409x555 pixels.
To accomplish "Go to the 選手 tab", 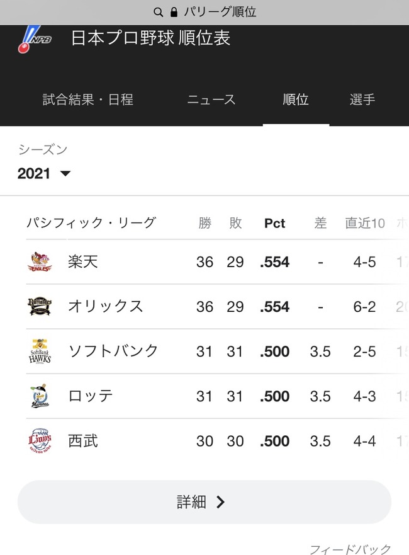I will pyautogui.click(x=362, y=100).
